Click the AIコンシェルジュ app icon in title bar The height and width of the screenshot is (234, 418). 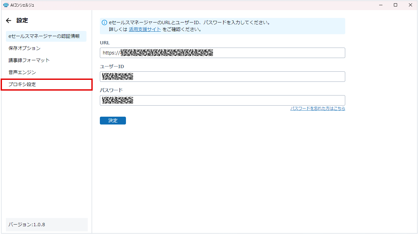tap(6, 5)
